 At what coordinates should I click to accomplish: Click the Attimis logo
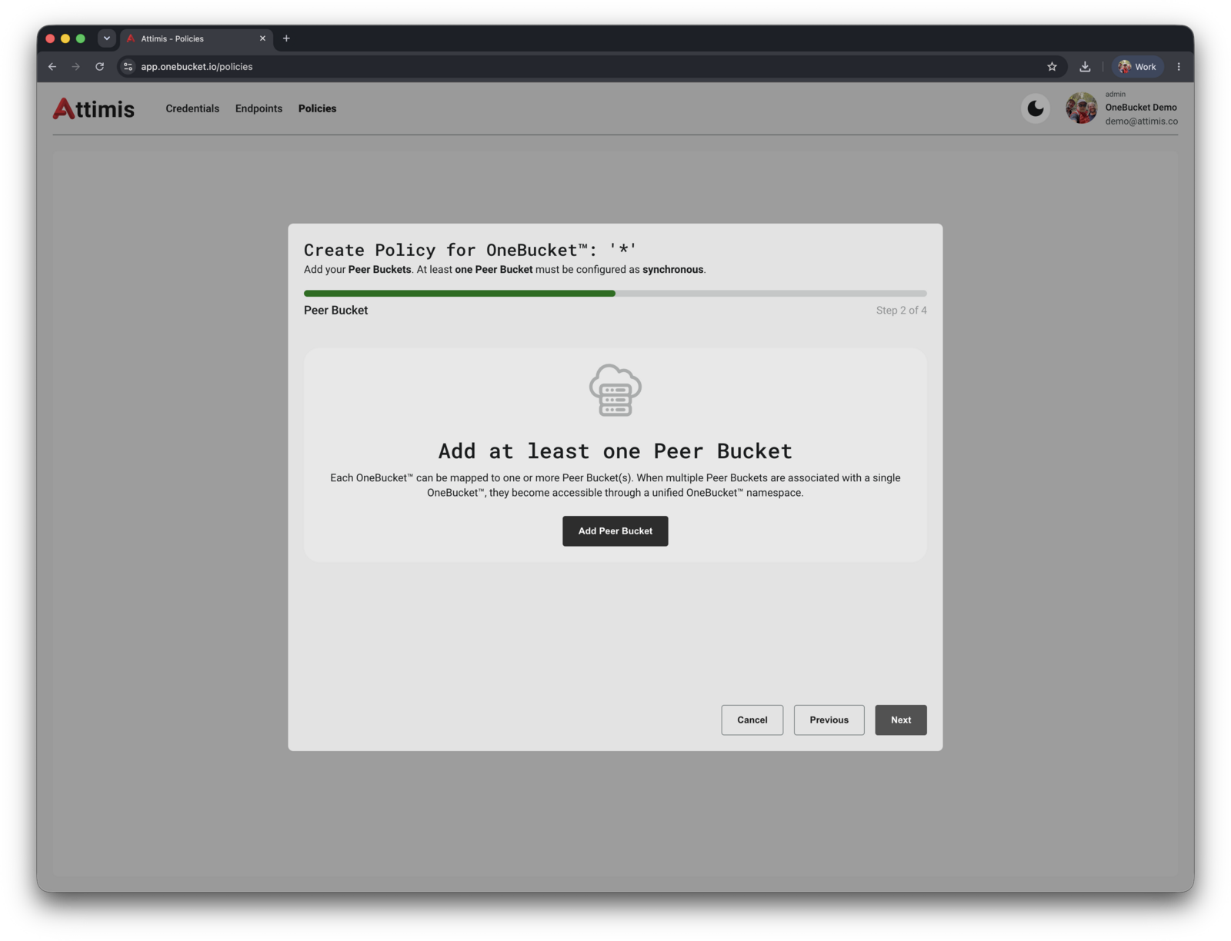[x=93, y=108]
